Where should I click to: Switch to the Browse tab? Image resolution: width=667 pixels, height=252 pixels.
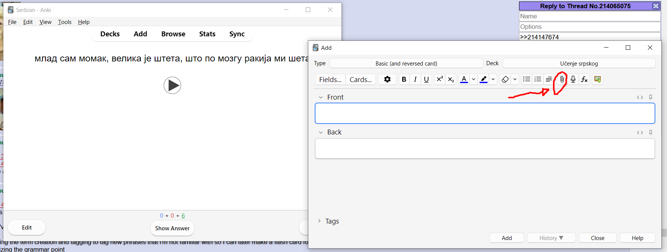tap(173, 34)
